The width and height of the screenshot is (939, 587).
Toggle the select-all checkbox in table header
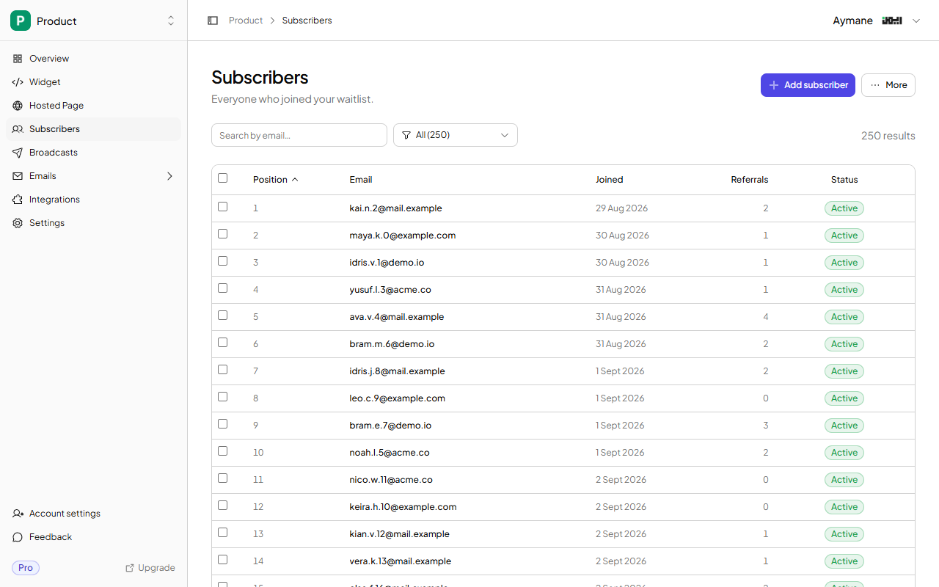tap(223, 178)
